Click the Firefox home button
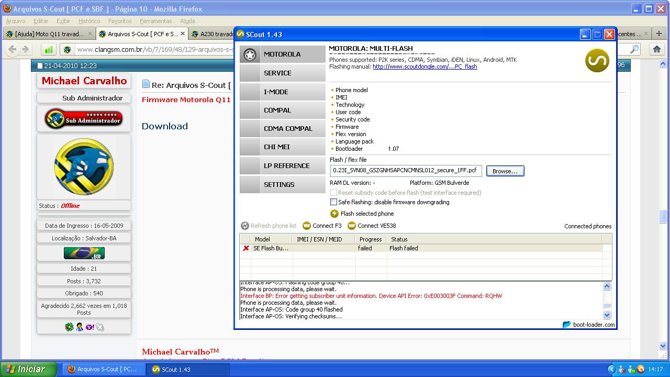This screenshot has width=670, height=377. (656, 49)
